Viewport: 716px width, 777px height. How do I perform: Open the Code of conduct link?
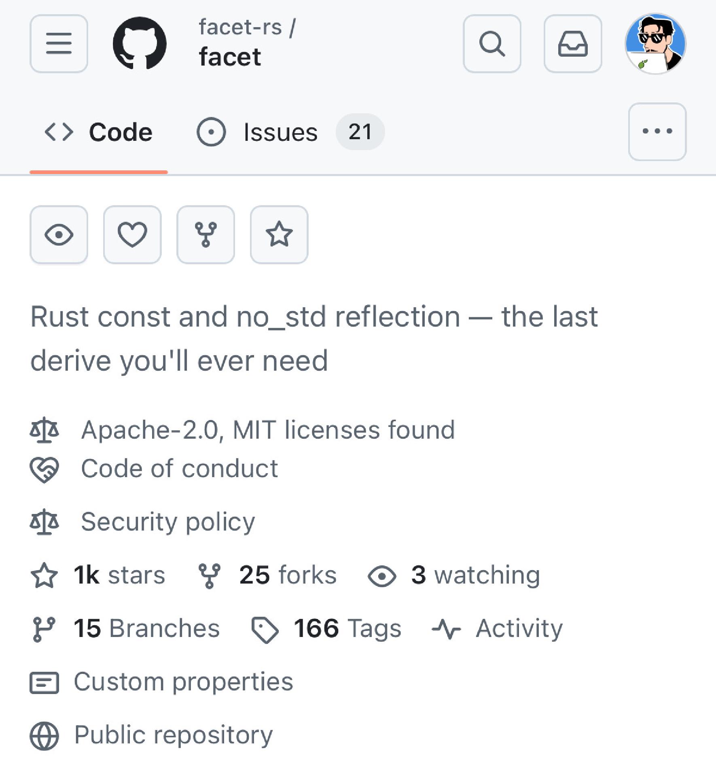179,469
